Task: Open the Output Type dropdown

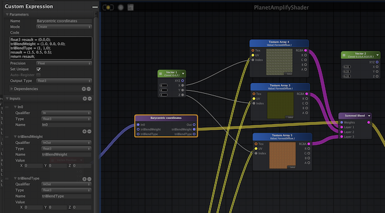Action: point(64,81)
